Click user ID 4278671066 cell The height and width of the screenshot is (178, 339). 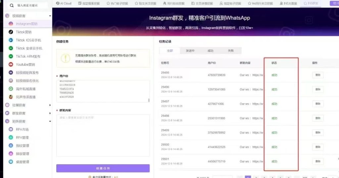pyautogui.click(x=216, y=104)
